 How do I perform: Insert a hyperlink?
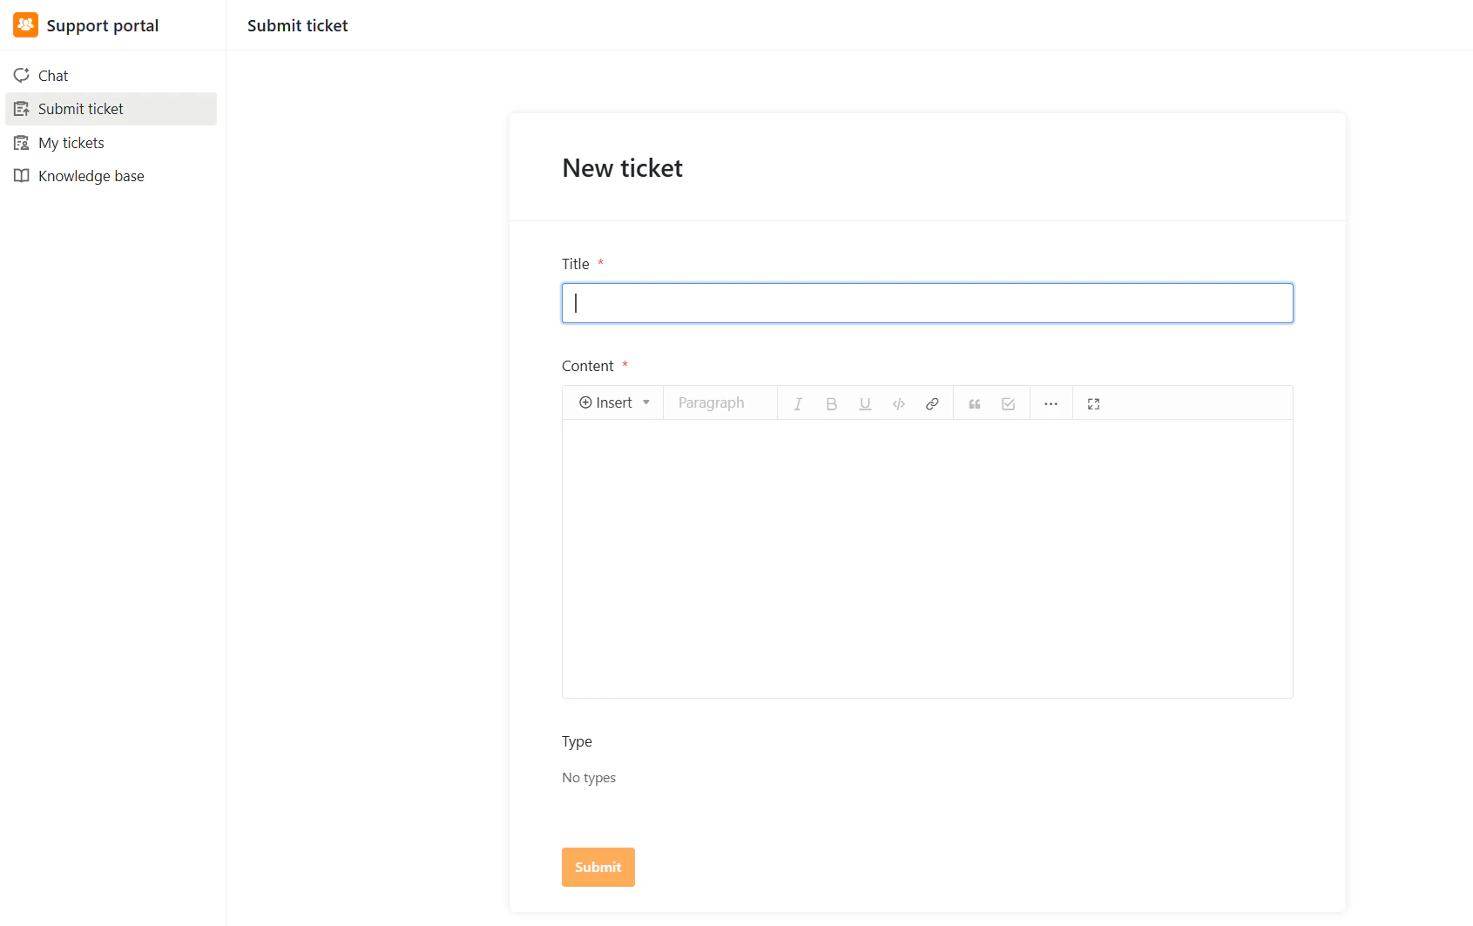tap(932, 403)
